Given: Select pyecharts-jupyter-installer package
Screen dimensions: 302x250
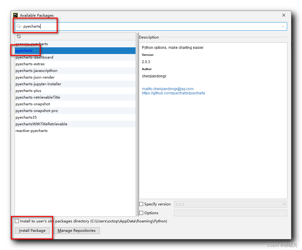Looking at the screenshot, I should [x=75, y=84].
